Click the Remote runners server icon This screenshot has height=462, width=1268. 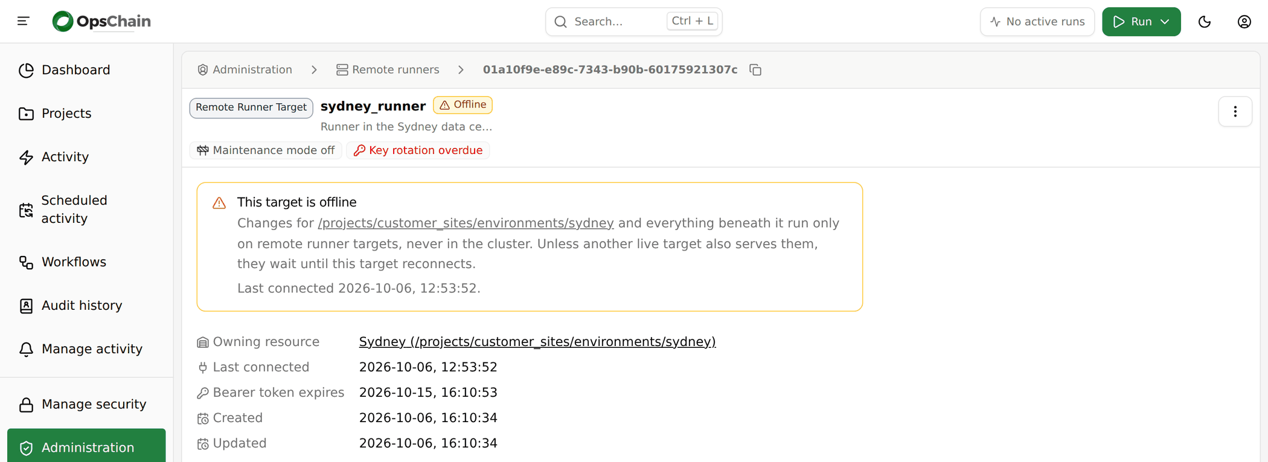(x=342, y=70)
